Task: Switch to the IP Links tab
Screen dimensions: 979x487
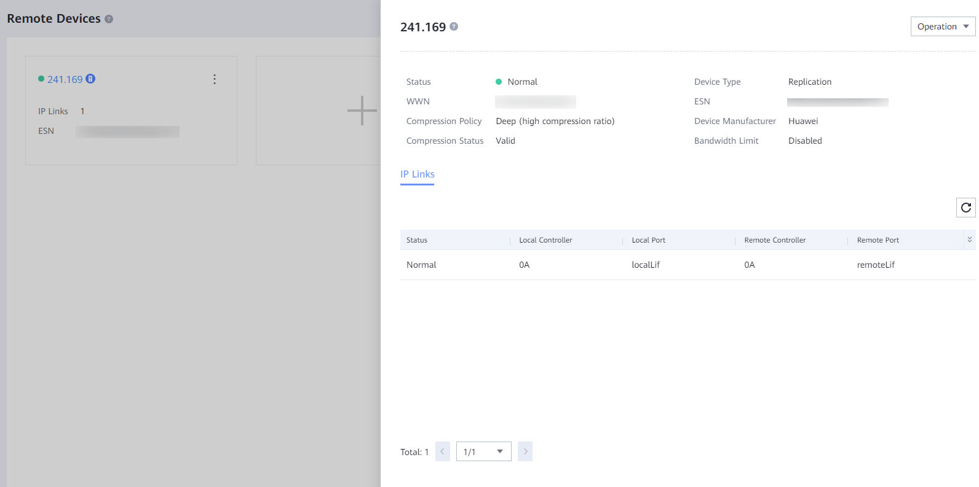Action: click(417, 174)
